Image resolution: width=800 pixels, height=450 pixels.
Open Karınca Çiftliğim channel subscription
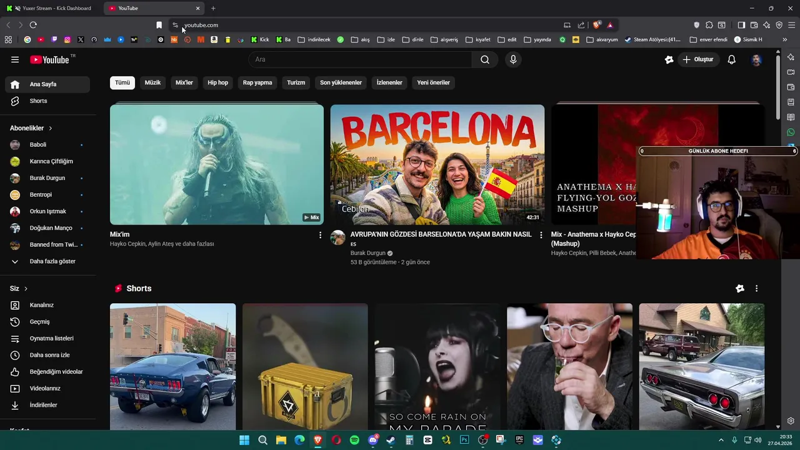point(47,161)
